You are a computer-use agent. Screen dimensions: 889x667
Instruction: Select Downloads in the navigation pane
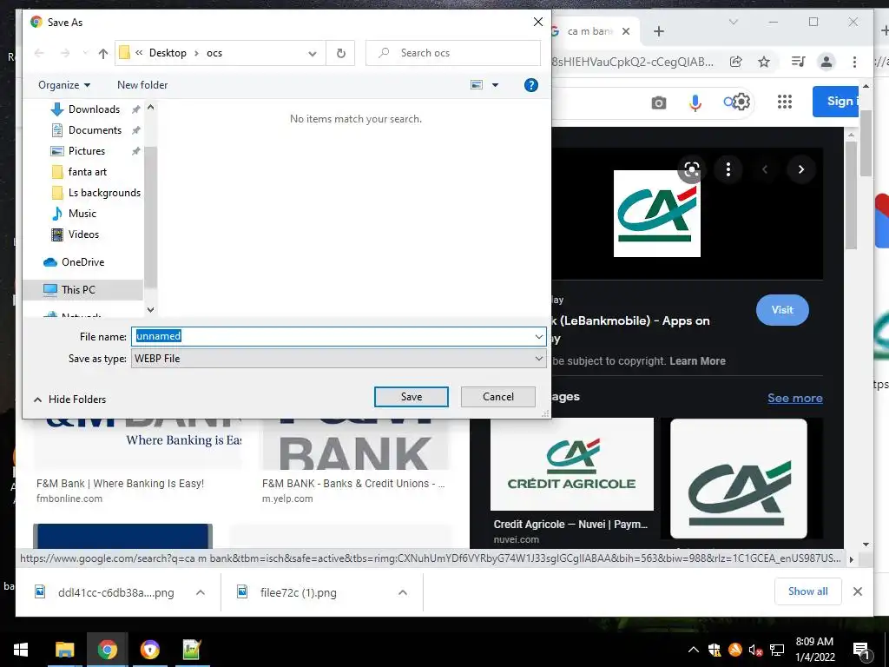[x=94, y=109]
